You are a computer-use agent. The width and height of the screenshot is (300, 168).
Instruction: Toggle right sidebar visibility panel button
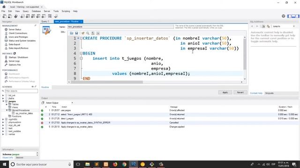click(x=297, y=16)
